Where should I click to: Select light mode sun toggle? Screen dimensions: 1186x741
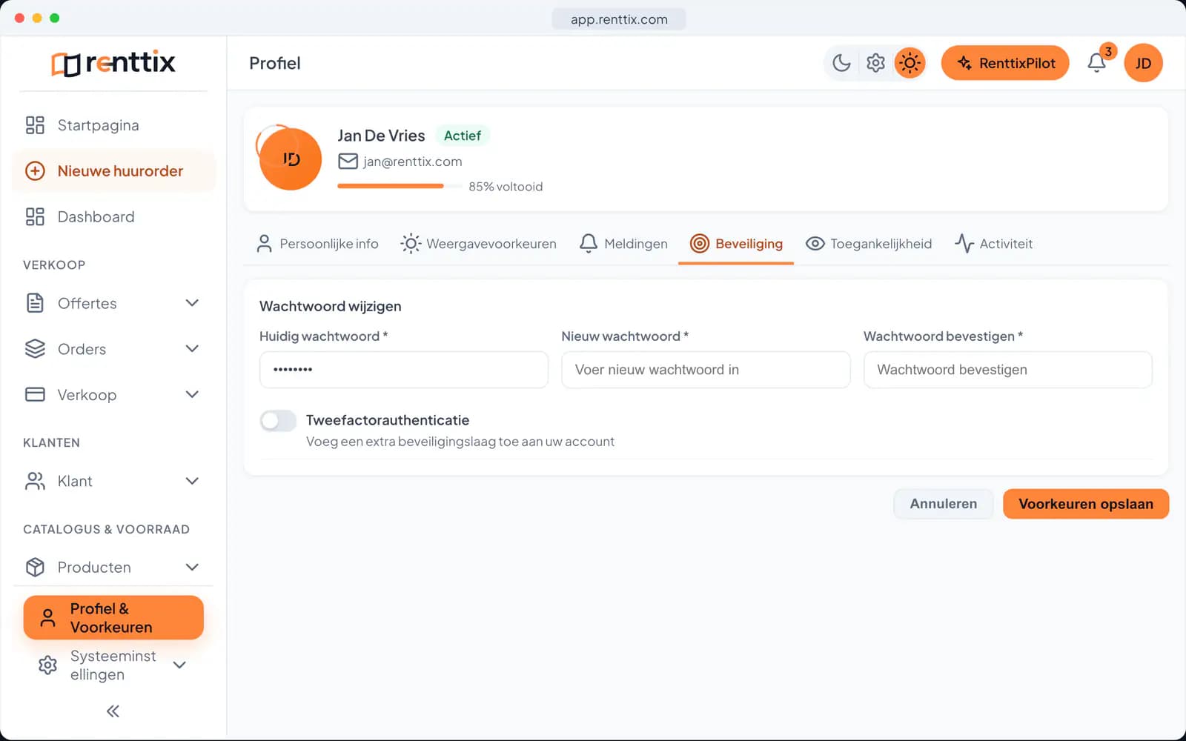coord(910,63)
